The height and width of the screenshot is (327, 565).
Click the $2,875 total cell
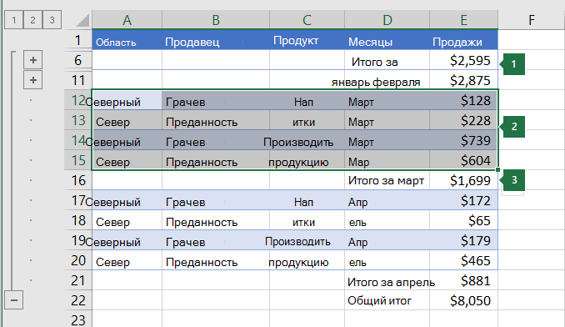click(x=463, y=80)
